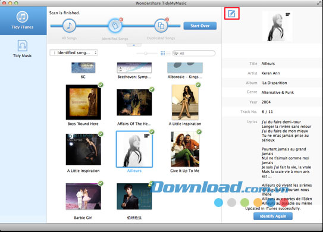Click the Identify Again button

[273, 216]
